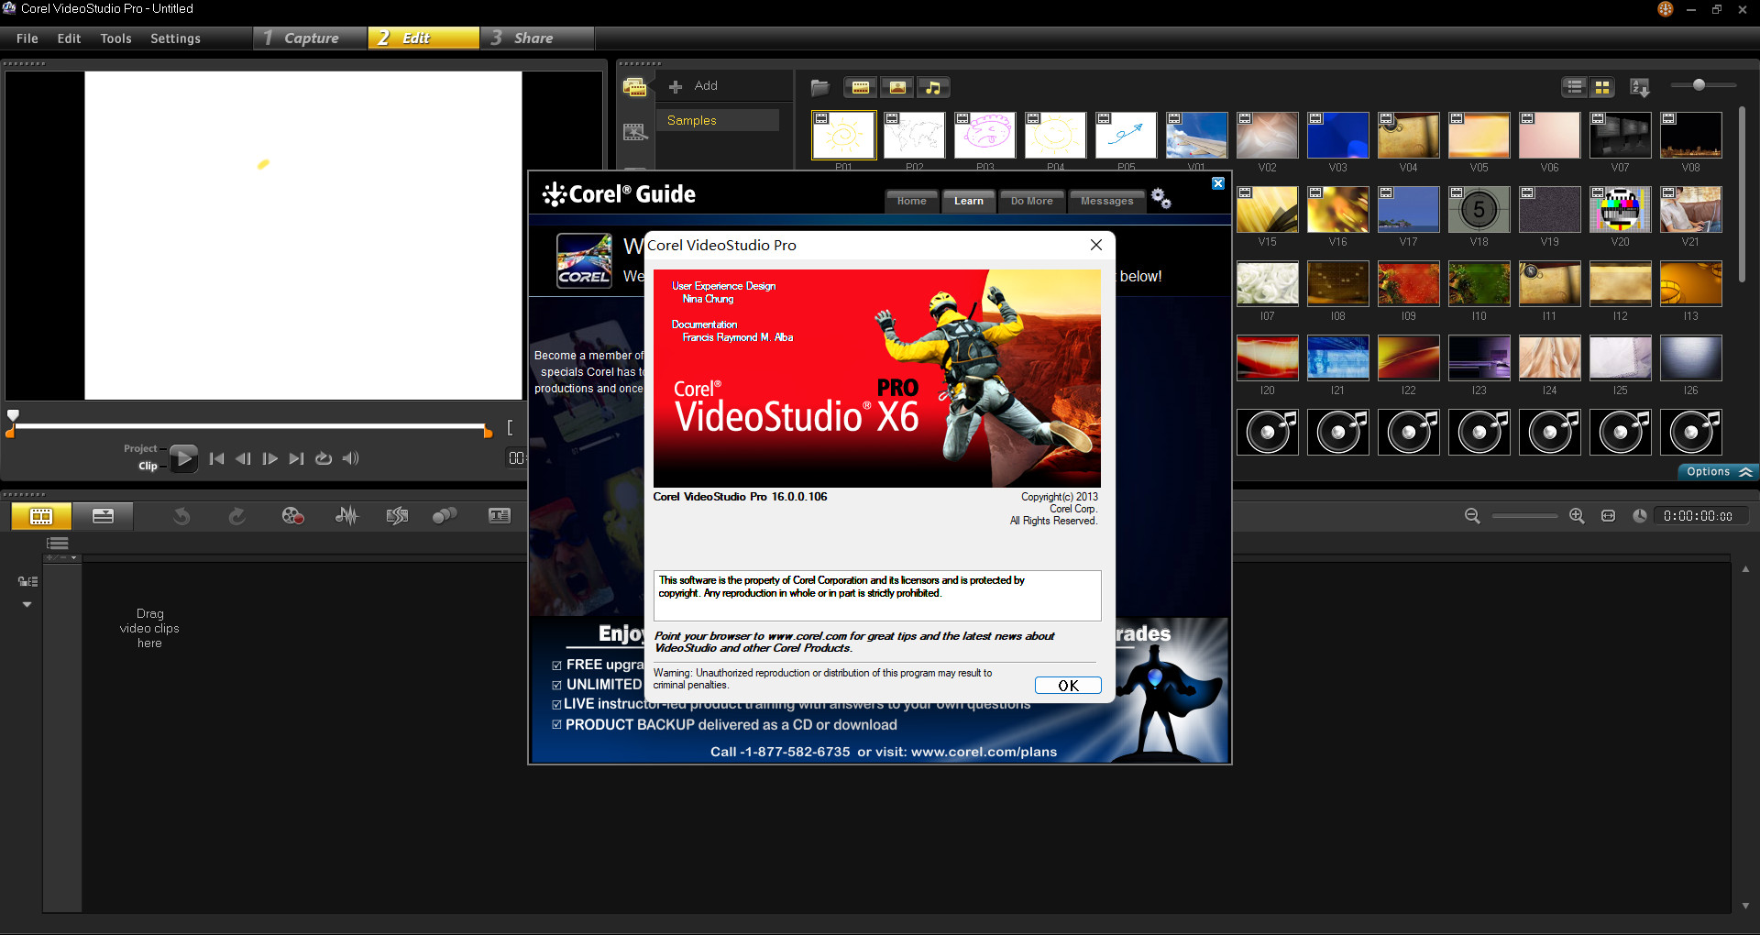Screen dimensions: 1760x935
Task: Open the Sound Mixer icon
Action: coord(346,516)
